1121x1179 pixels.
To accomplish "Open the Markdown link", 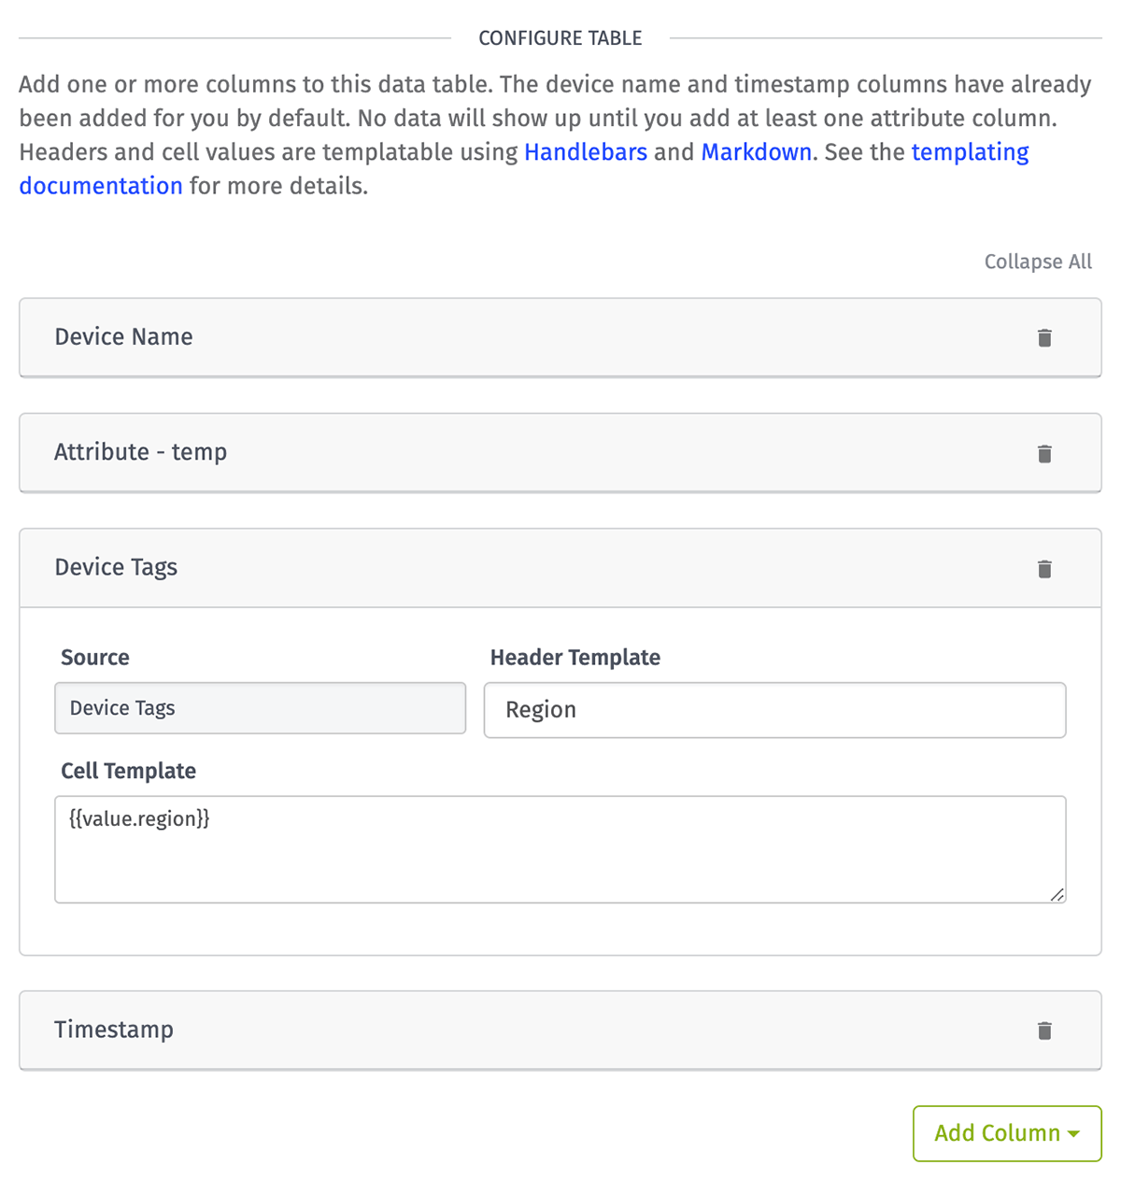I will tap(757, 152).
